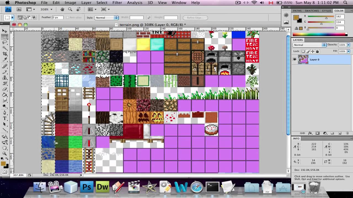
Task: Launch Adobe Bridge from application bar
Action: [x=19, y=9]
